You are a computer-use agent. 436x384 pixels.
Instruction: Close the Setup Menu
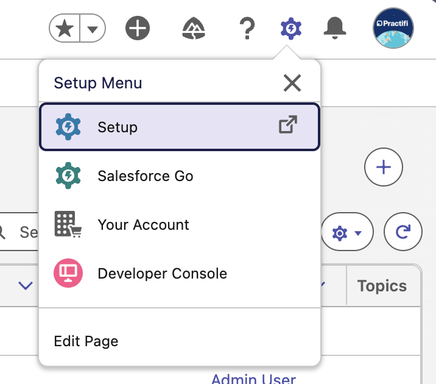(292, 83)
